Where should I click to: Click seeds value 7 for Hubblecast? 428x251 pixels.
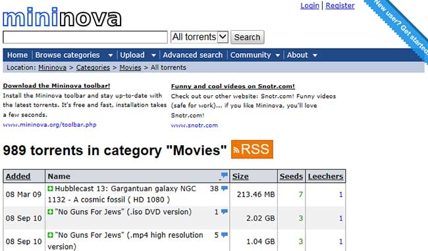coord(301,194)
